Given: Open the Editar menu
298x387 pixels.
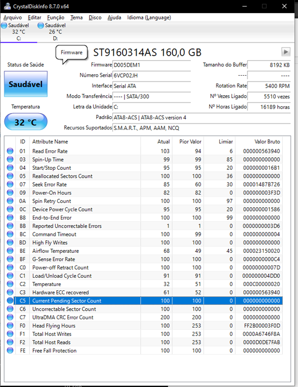Looking at the screenshot, I should (35, 17).
